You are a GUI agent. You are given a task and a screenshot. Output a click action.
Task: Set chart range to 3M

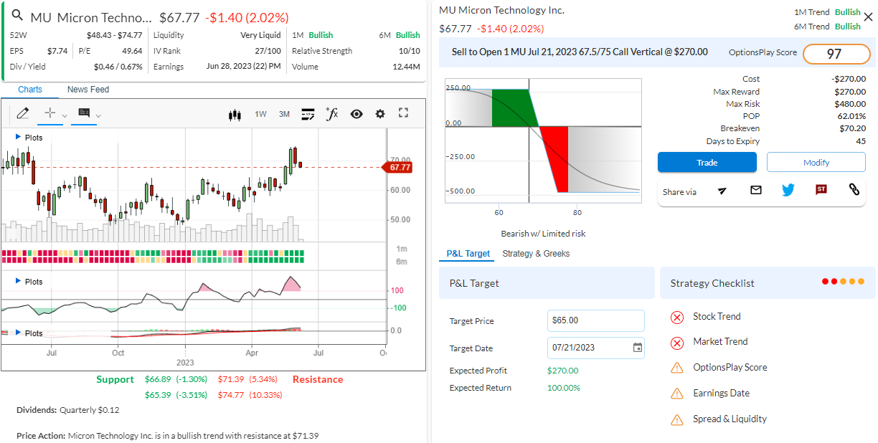click(284, 114)
